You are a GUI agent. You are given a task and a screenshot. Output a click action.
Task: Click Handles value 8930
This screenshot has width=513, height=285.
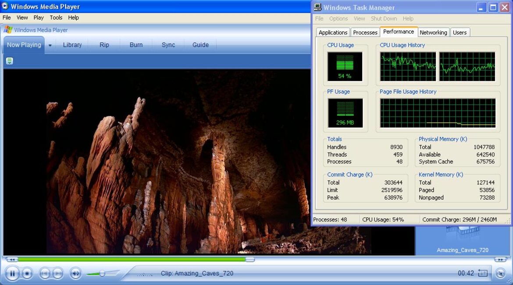click(396, 147)
